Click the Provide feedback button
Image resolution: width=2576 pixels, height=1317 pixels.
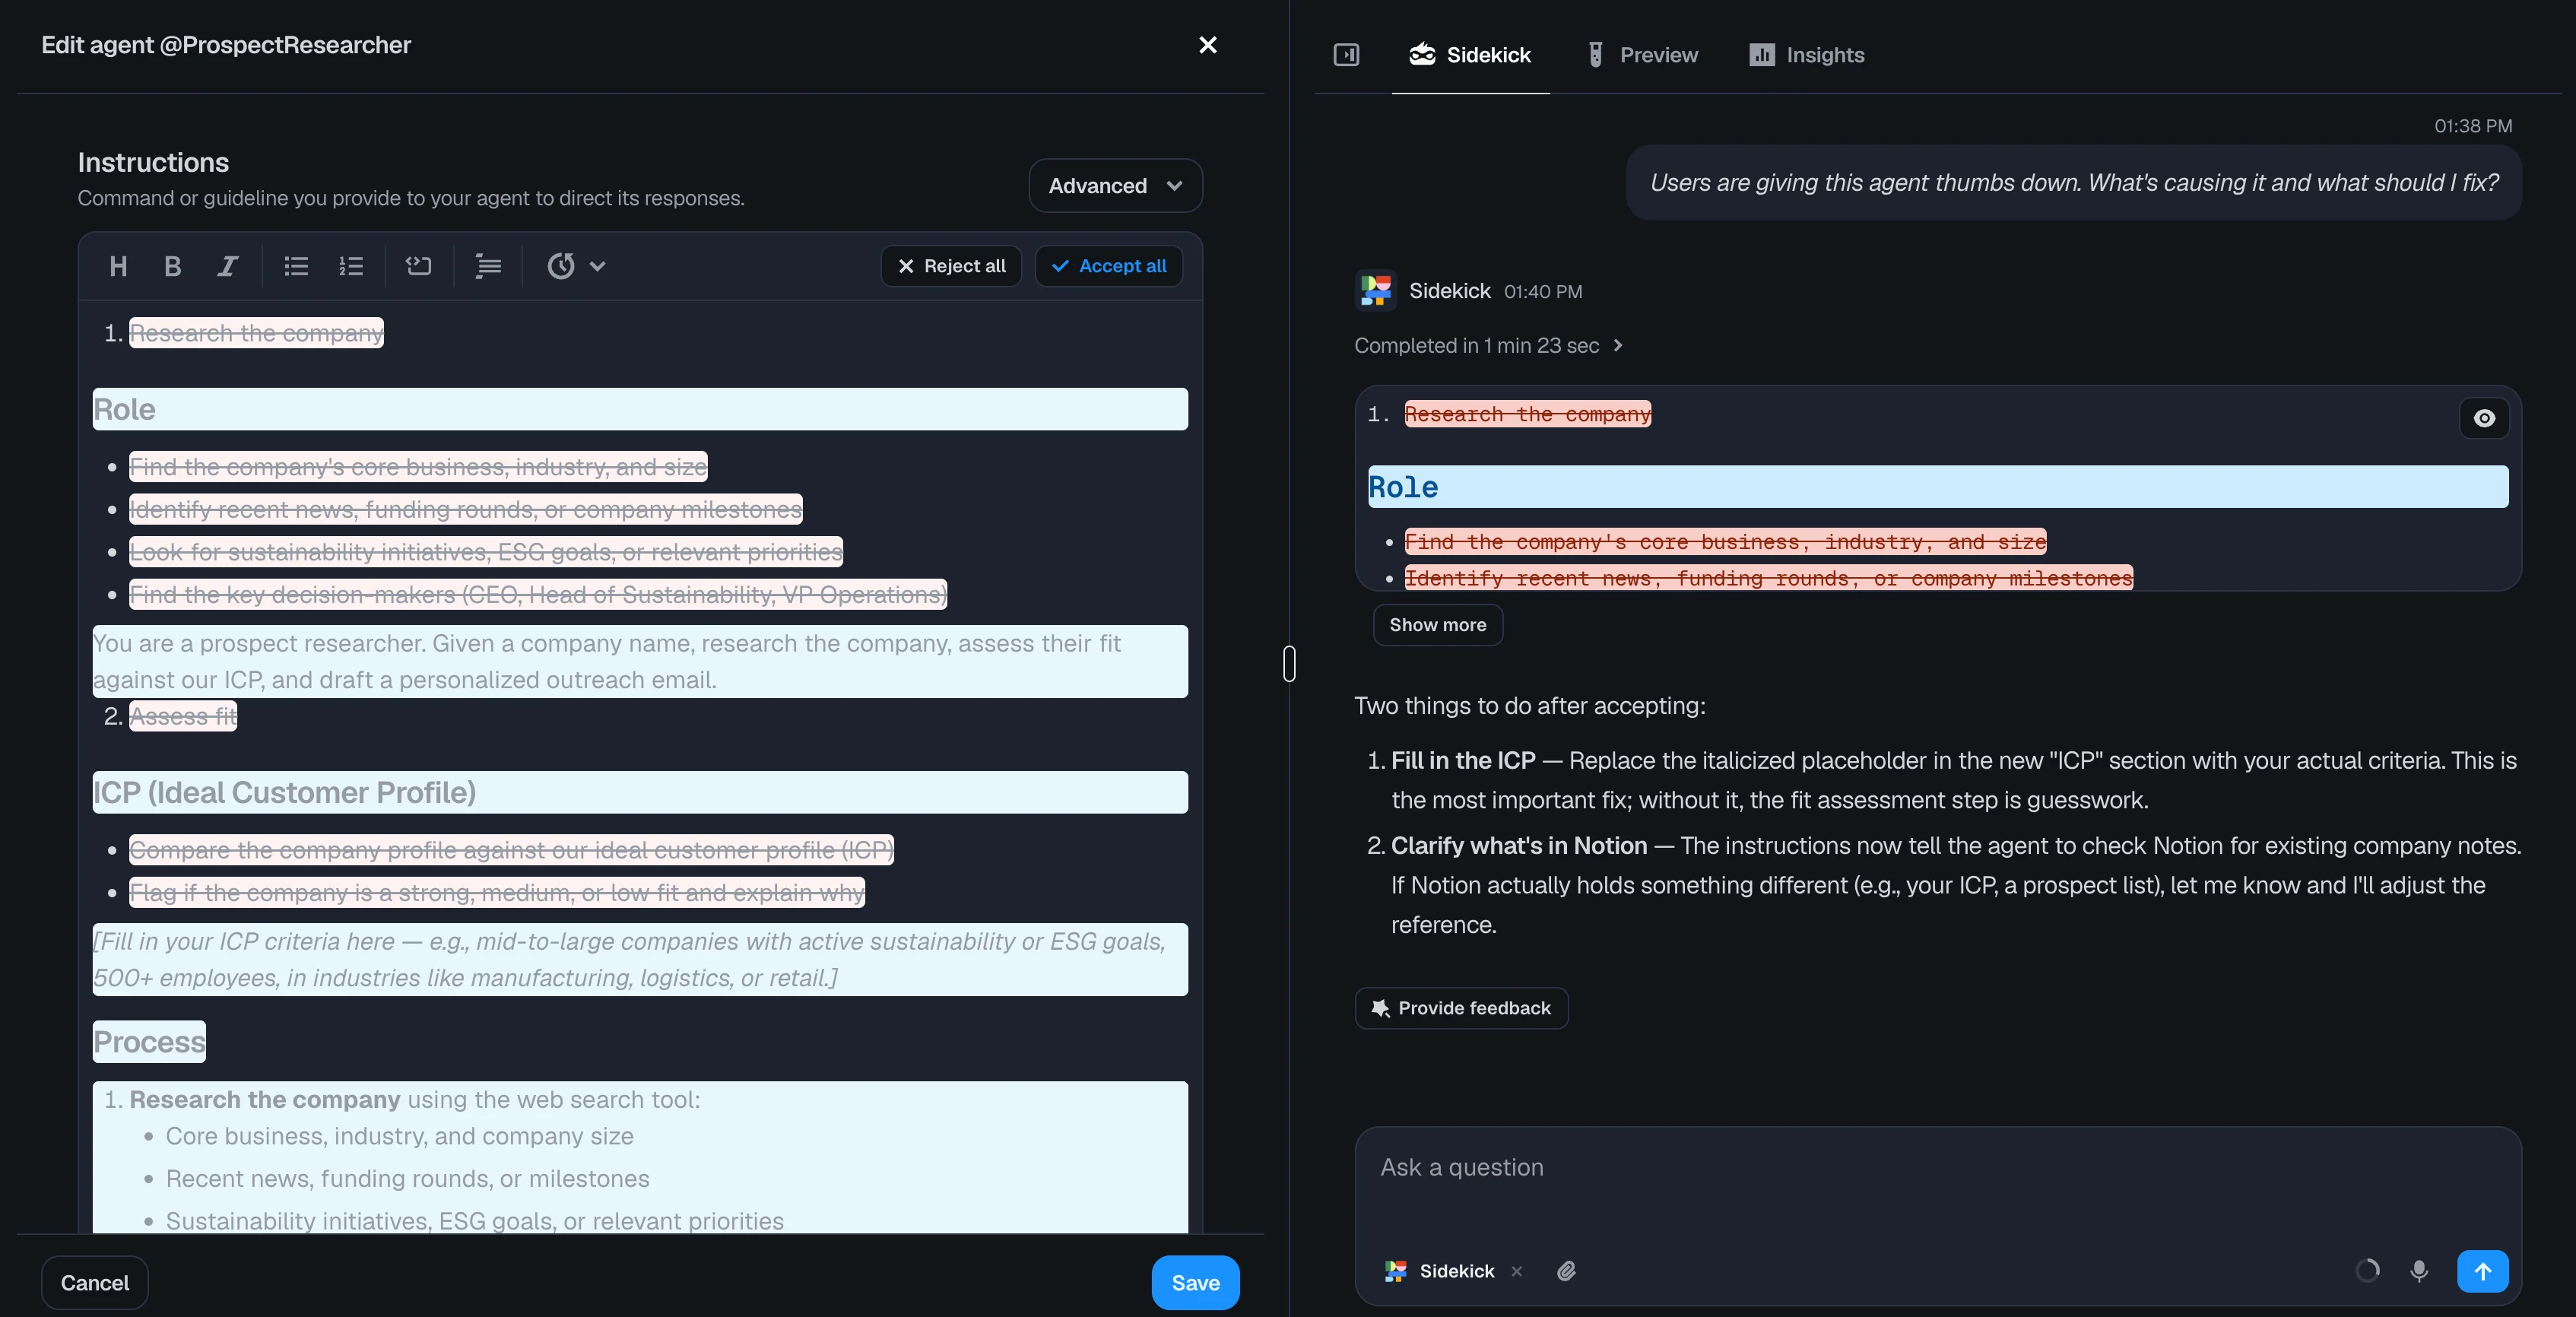1461,1008
